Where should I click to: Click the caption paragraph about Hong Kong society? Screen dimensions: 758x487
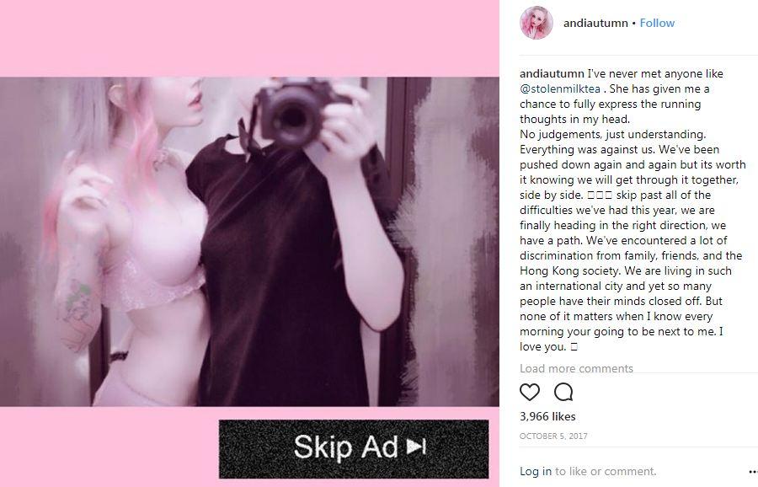[633, 210]
